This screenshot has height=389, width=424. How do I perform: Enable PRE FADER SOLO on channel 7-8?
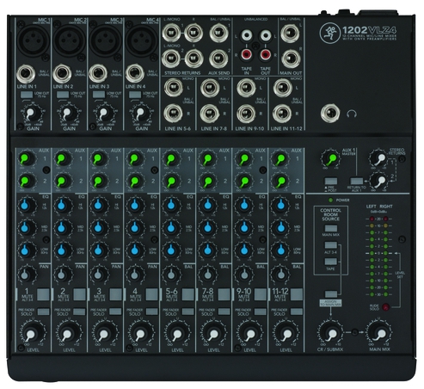(x=224, y=312)
